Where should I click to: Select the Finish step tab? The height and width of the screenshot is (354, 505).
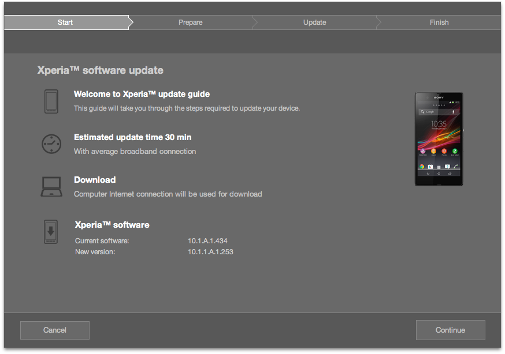[439, 22]
